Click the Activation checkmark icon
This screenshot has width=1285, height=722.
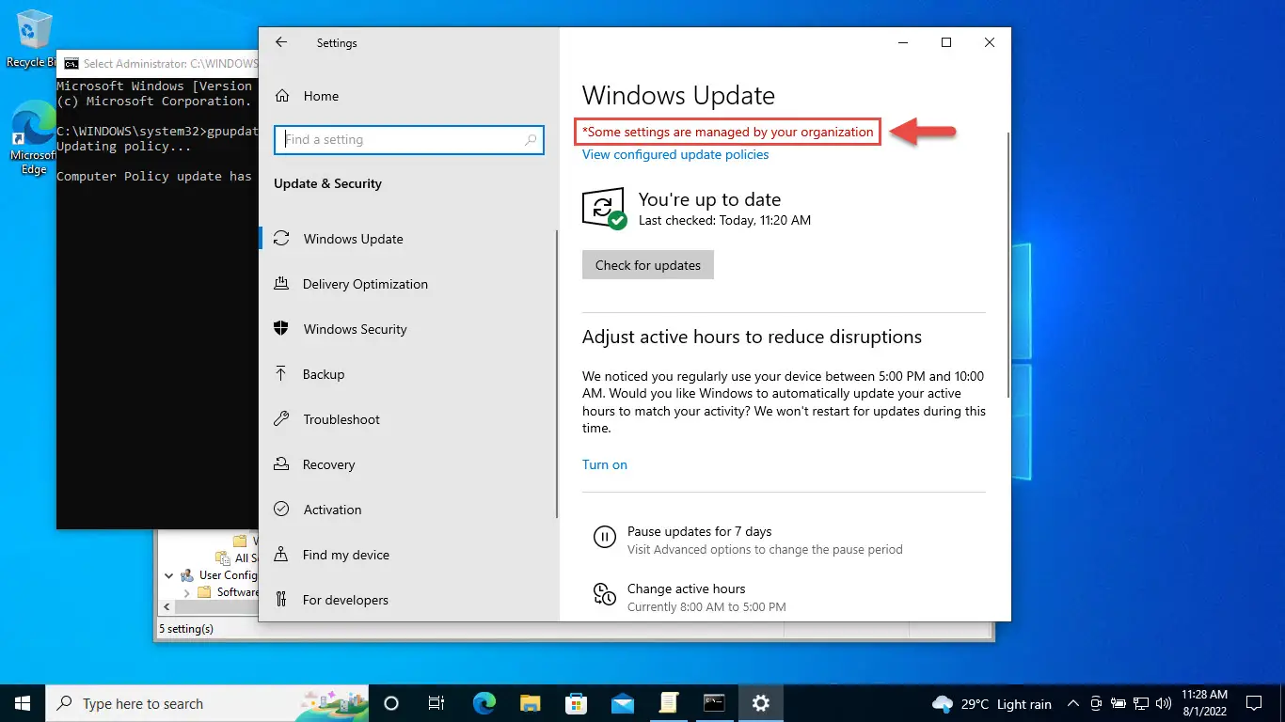[280, 510]
